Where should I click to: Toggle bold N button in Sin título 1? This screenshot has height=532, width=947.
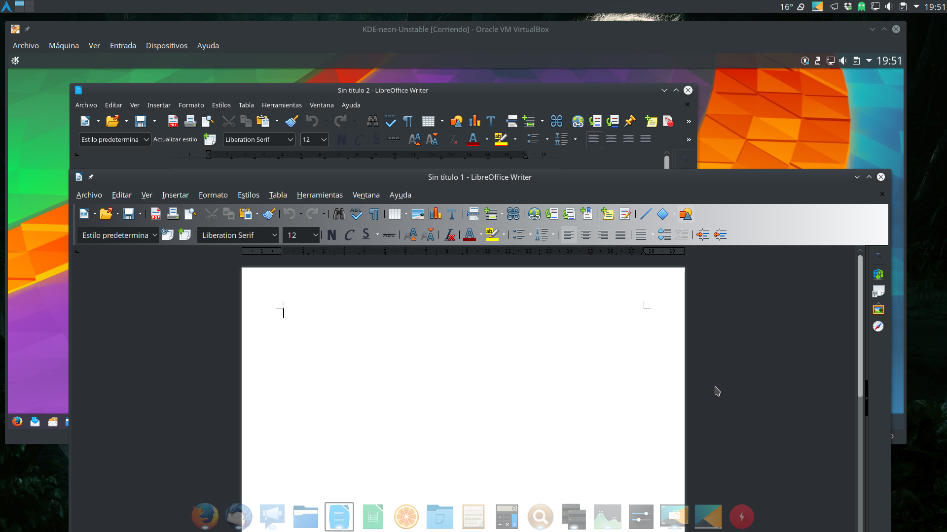click(x=331, y=235)
